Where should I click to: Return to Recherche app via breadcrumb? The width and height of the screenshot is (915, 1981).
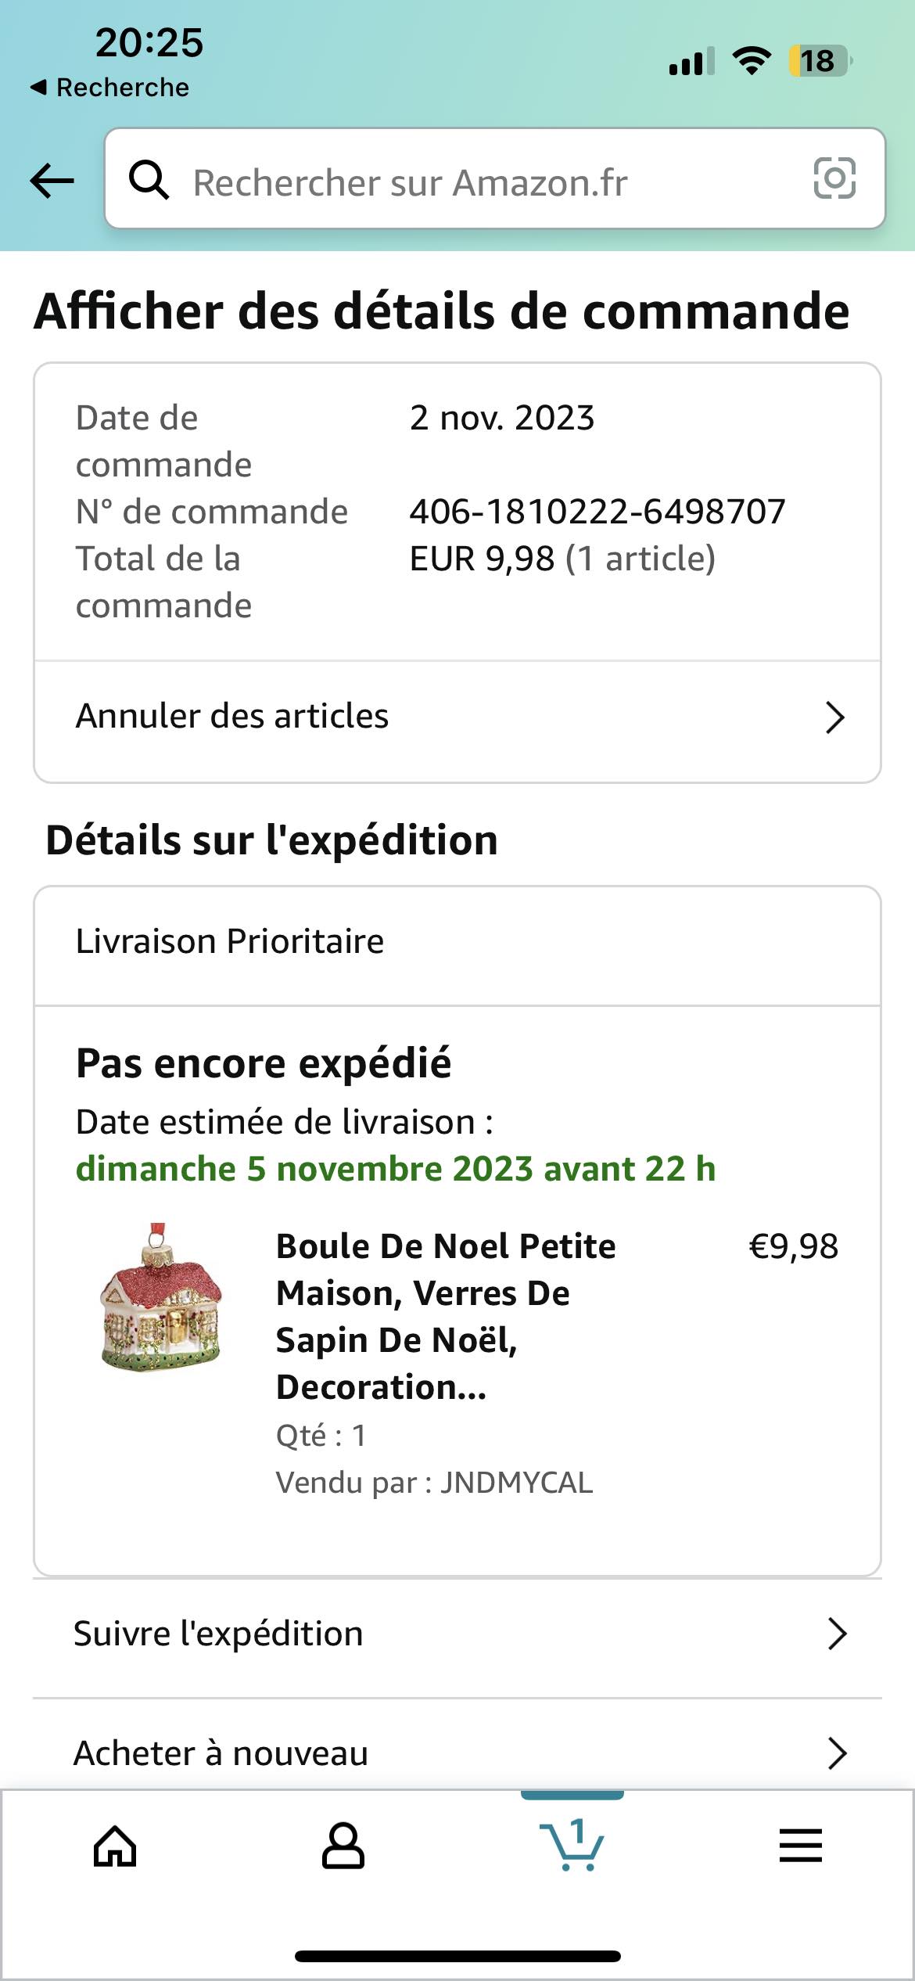[x=110, y=88]
